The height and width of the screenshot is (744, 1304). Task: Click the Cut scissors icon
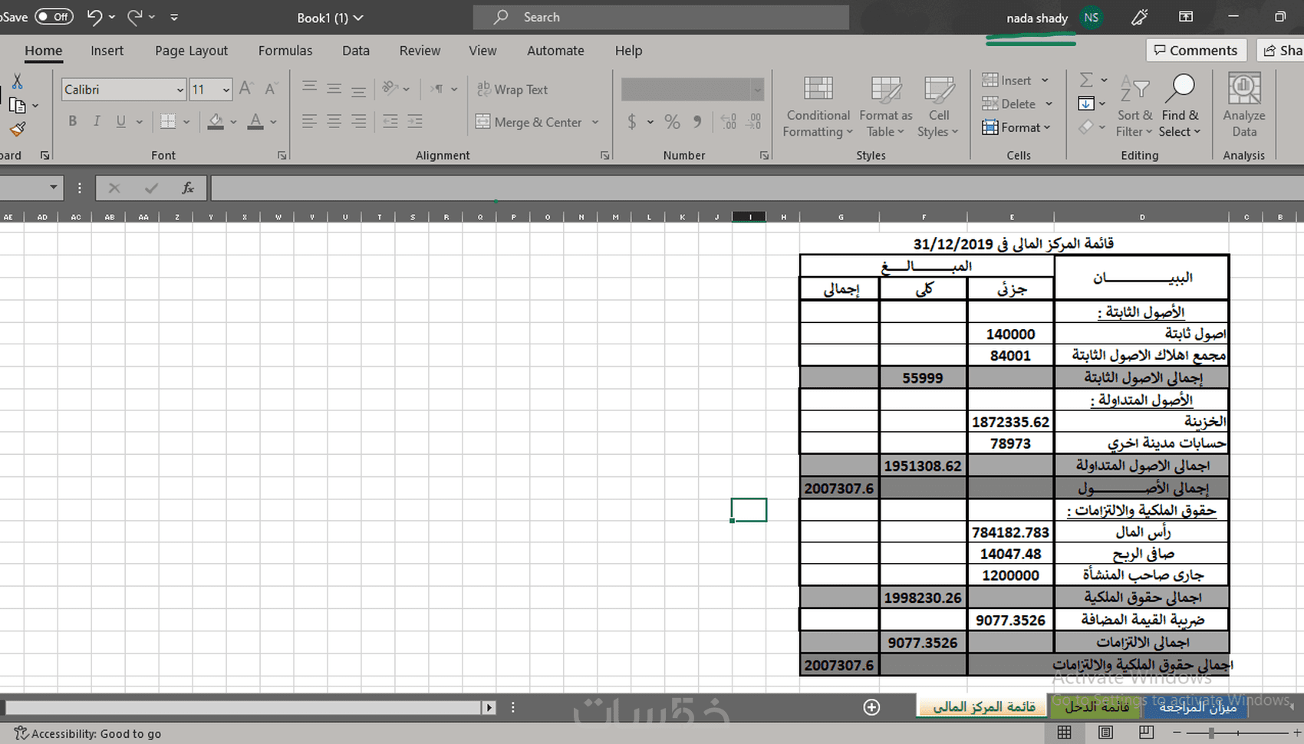pyautogui.click(x=17, y=81)
